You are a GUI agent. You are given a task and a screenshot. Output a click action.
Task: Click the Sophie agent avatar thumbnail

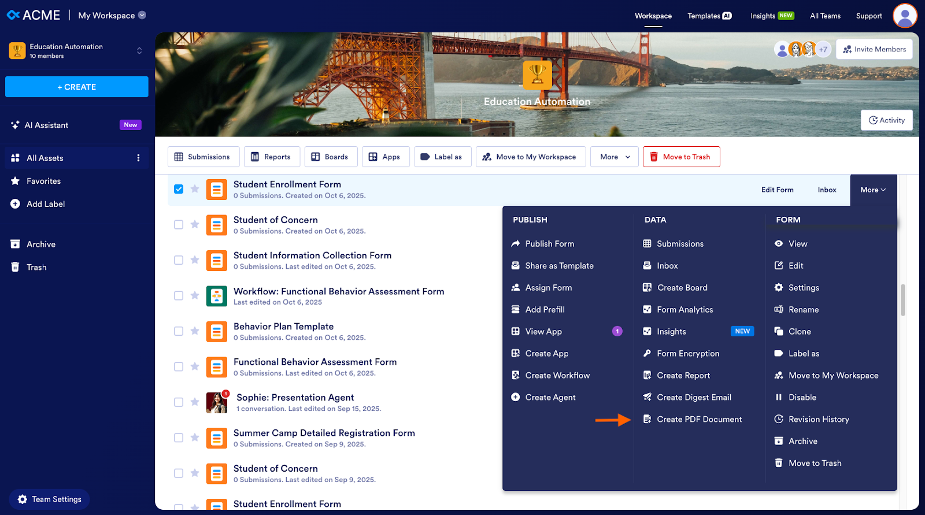coord(217,402)
